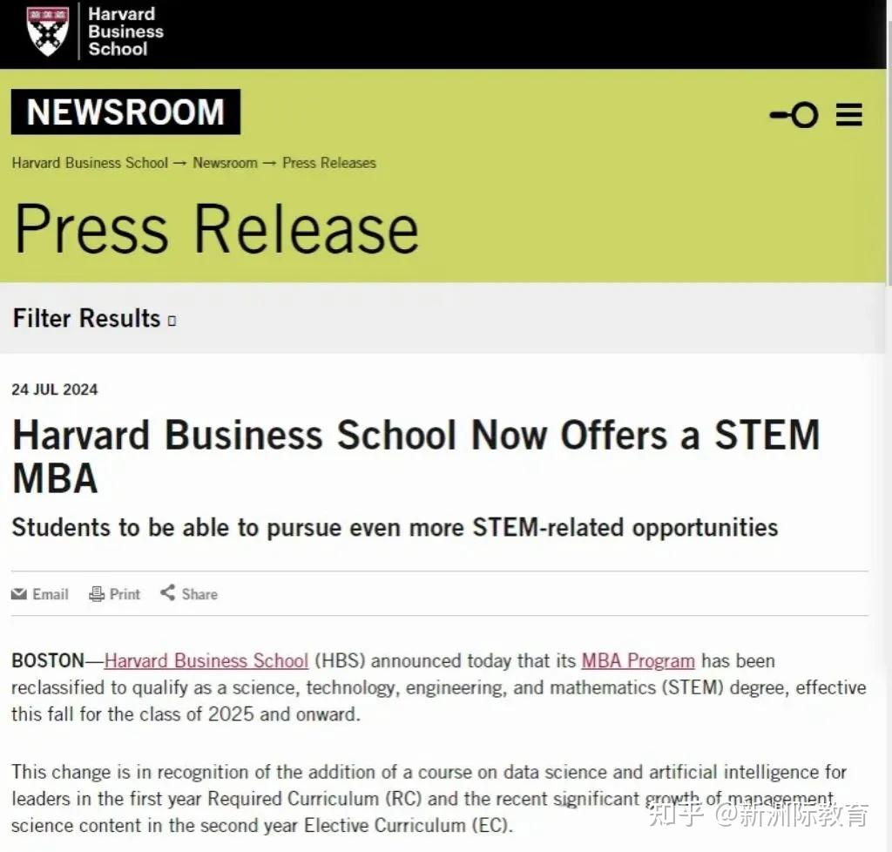892x852 pixels.
Task: Open the search with the magnifier icon
Action: [x=794, y=114]
